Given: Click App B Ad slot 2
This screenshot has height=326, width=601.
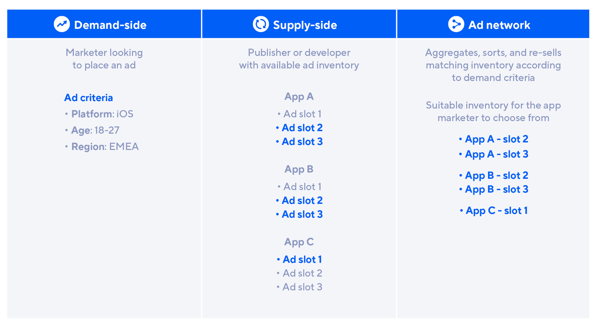Looking at the screenshot, I should click(x=302, y=201).
